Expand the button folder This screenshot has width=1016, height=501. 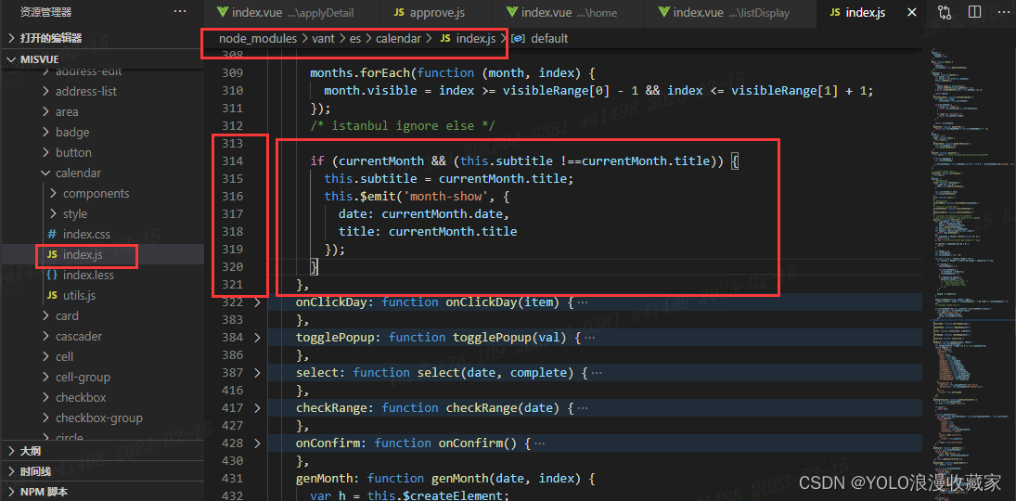click(73, 153)
